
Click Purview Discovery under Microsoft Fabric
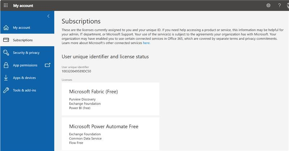[82, 99]
